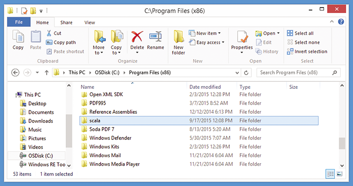Image resolution: width=353 pixels, height=186 pixels.
Task: Open Properties with the checkmark icon
Action: pos(242,37)
